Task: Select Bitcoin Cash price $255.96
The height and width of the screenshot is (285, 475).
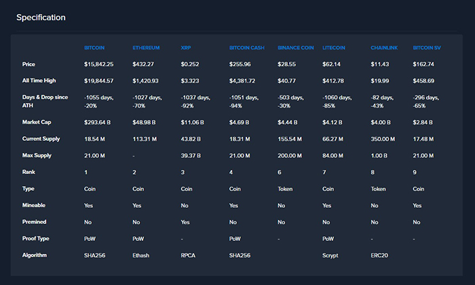Action: (x=240, y=64)
